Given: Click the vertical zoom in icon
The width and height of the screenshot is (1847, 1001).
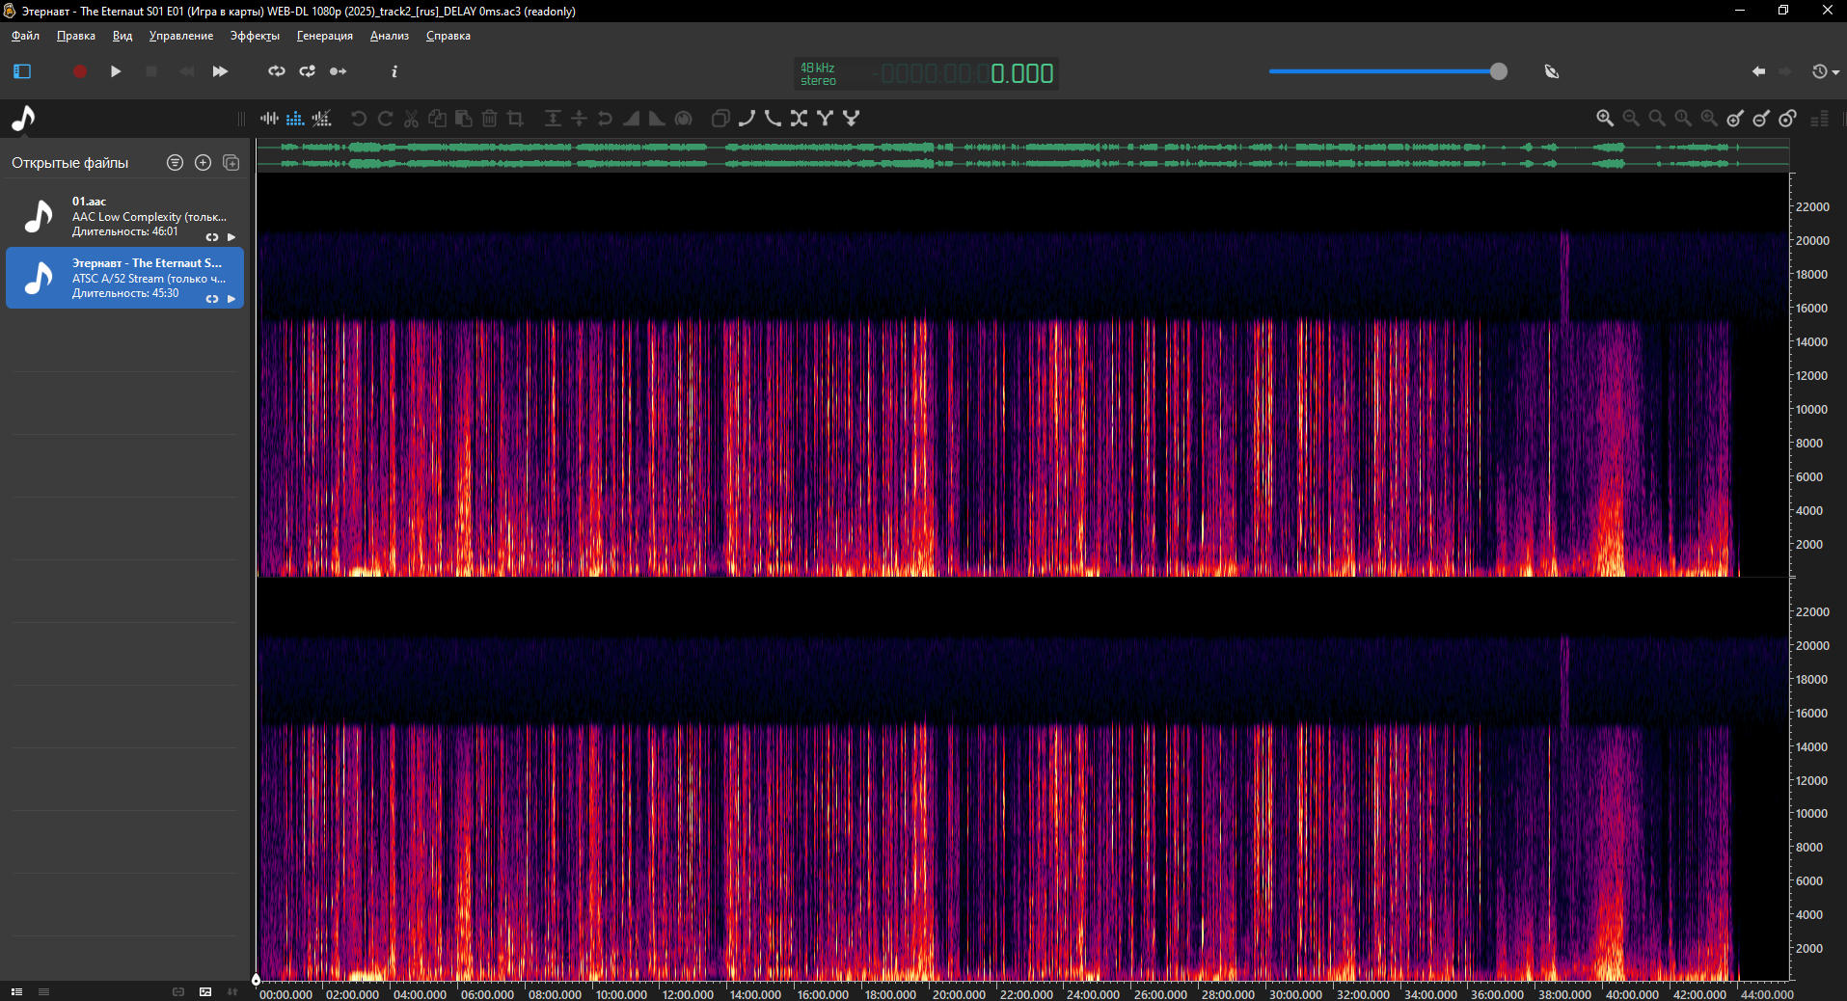Looking at the screenshot, I should click(x=1735, y=118).
